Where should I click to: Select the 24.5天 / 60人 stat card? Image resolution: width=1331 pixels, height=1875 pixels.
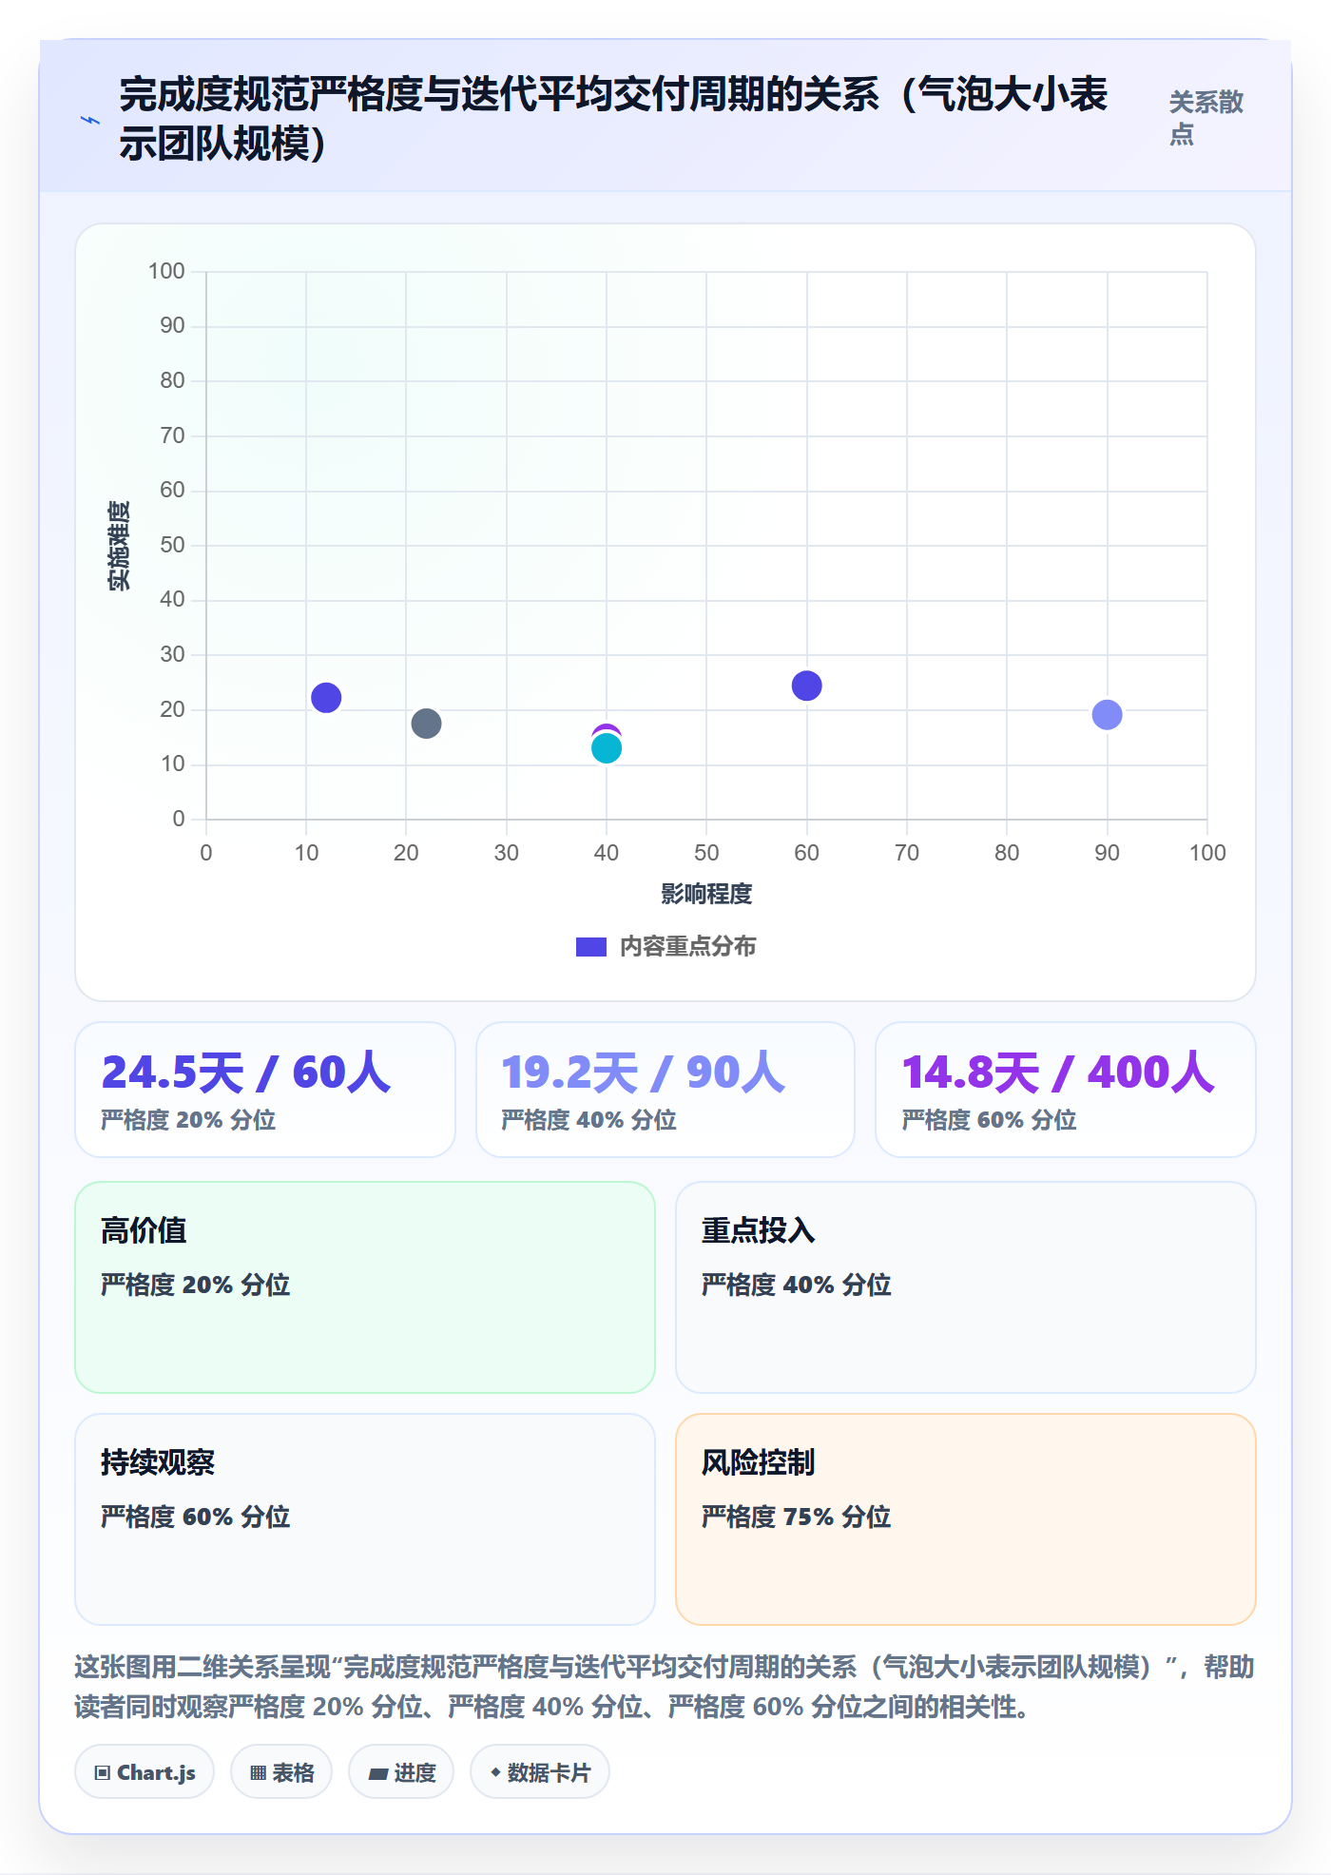[265, 1090]
